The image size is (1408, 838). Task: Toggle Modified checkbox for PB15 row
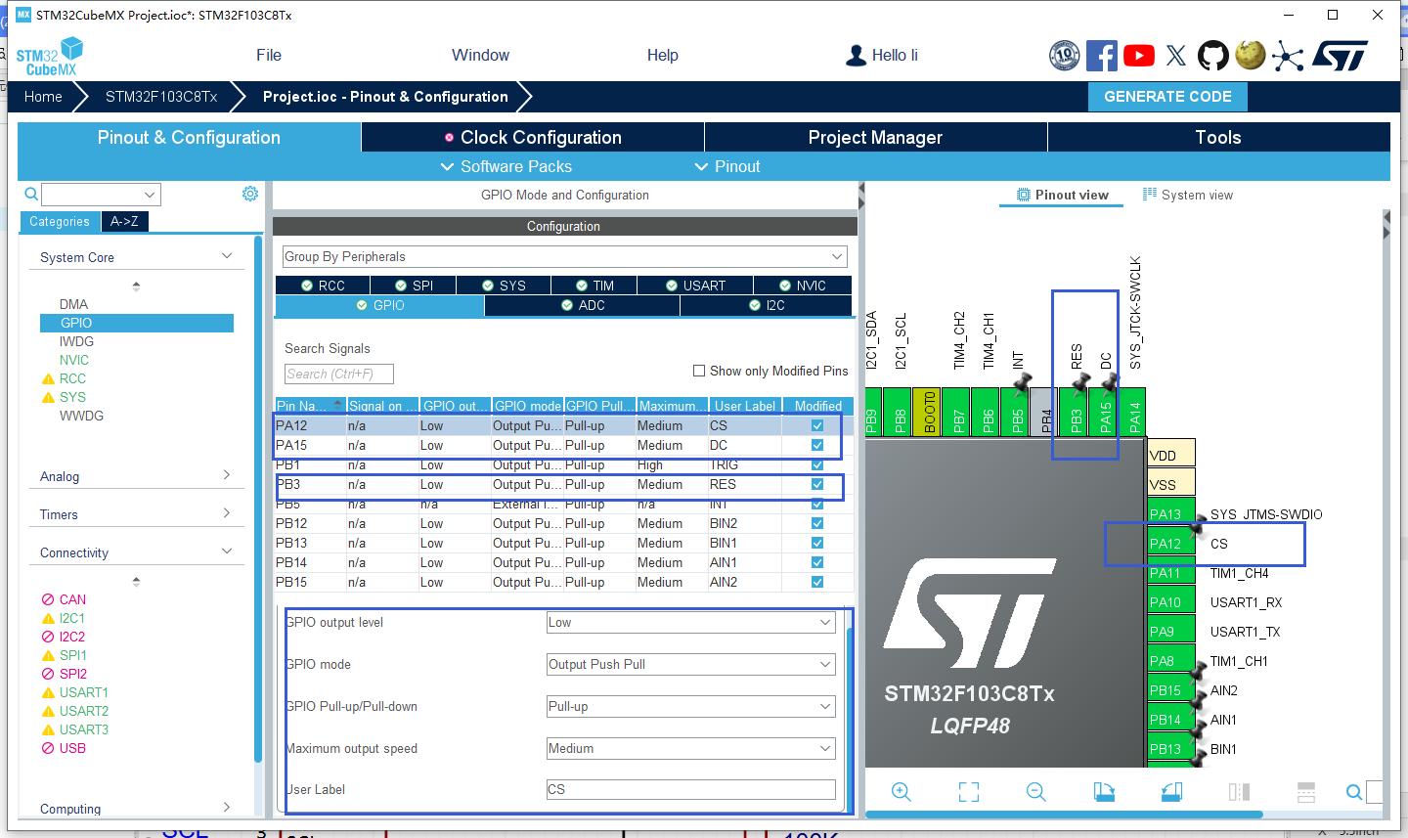(x=817, y=582)
